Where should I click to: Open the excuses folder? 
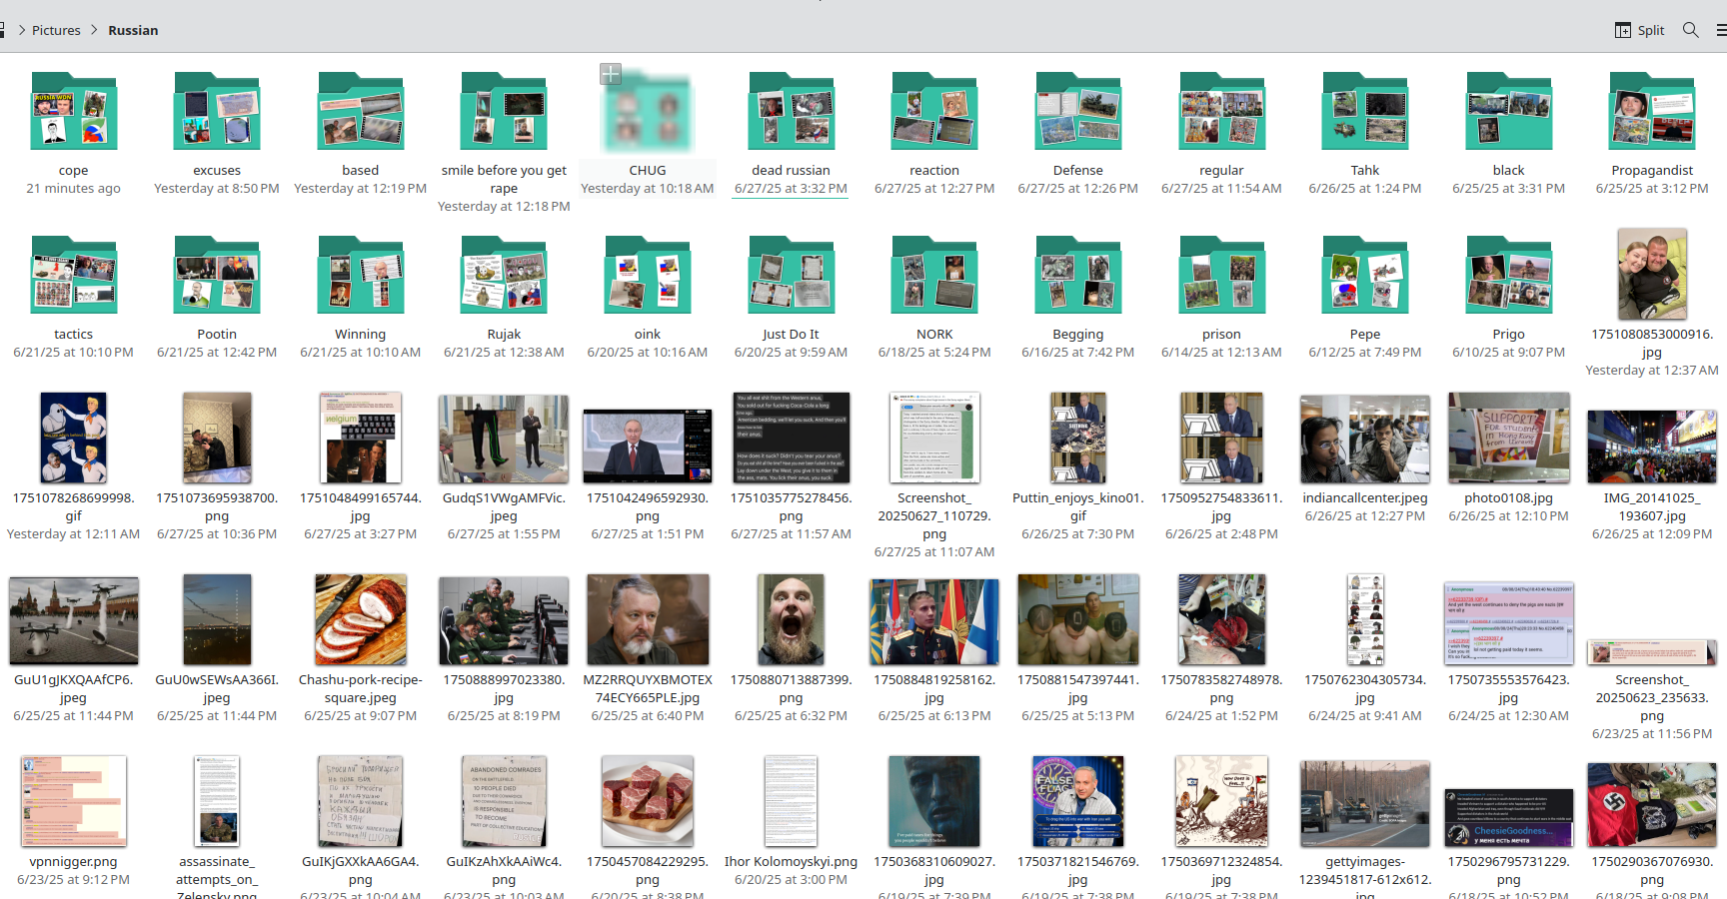pos(217,111)
